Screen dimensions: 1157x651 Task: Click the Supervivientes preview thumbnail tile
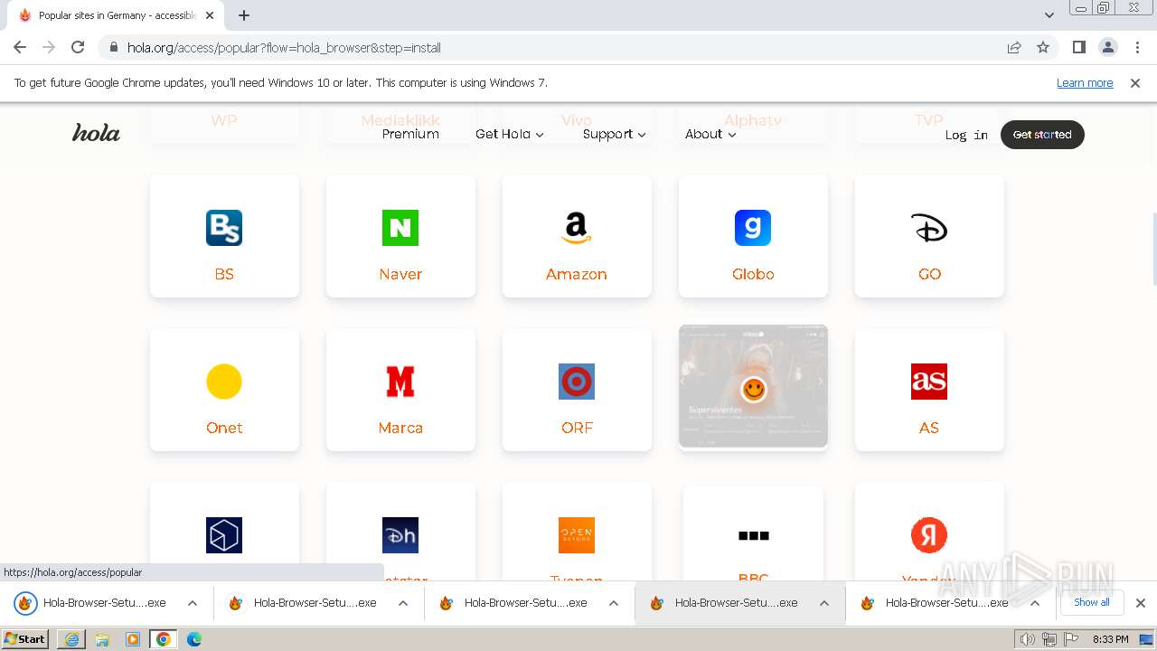click(753, 386)
